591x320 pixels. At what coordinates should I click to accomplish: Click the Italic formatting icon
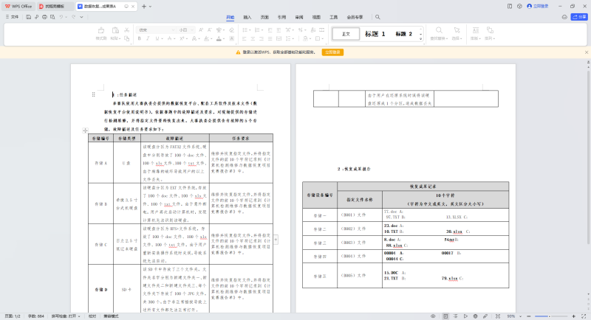[x=147, y=38]
